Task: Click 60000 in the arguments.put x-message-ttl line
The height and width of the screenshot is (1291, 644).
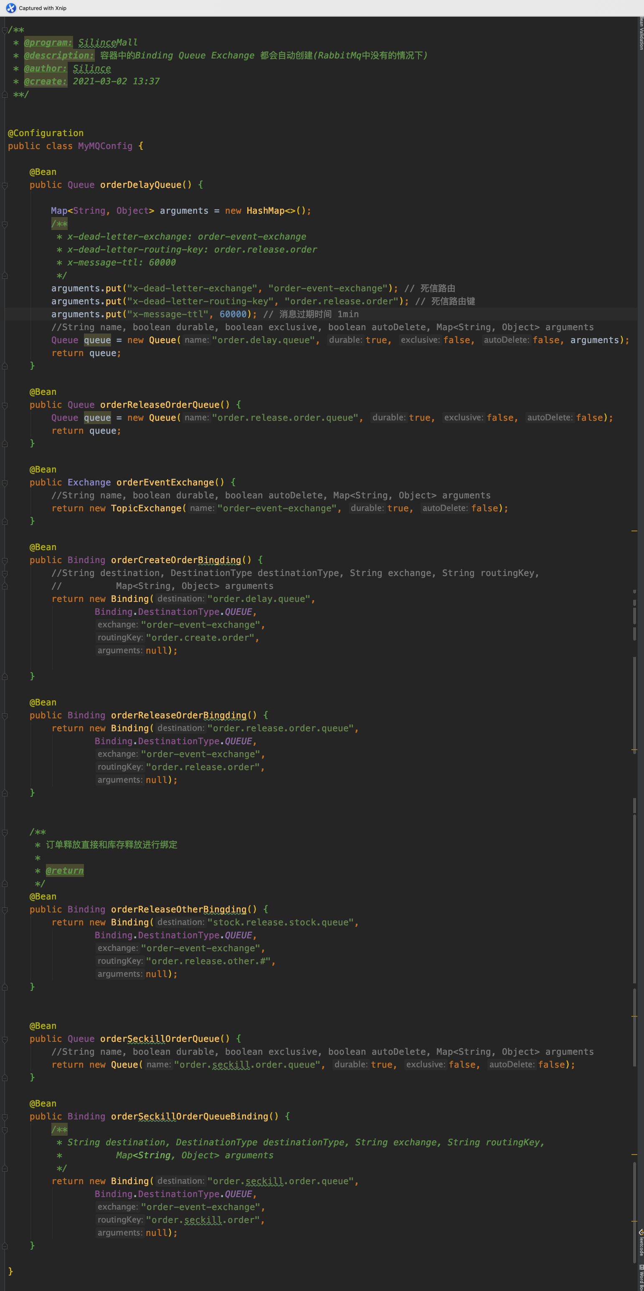Action: point(233,314)
